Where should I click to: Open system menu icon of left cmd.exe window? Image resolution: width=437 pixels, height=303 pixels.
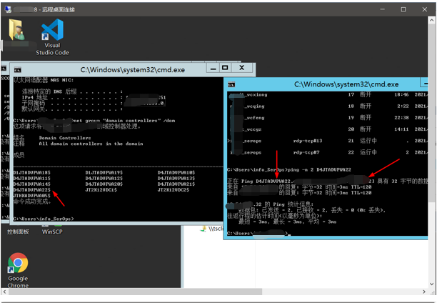[18, 69]
